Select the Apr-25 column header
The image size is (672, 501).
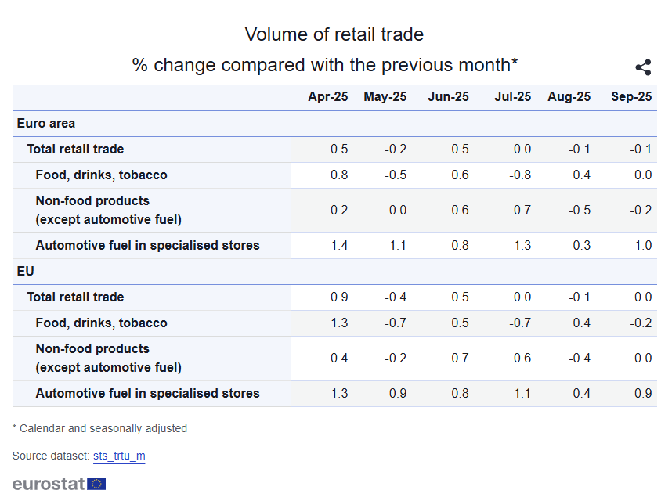(x=327, y=97)
